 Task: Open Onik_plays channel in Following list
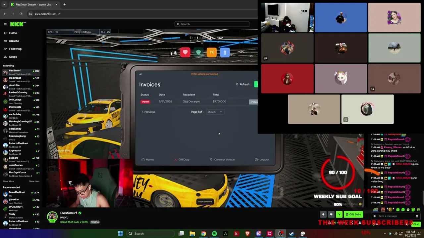(x=21, y=101)
